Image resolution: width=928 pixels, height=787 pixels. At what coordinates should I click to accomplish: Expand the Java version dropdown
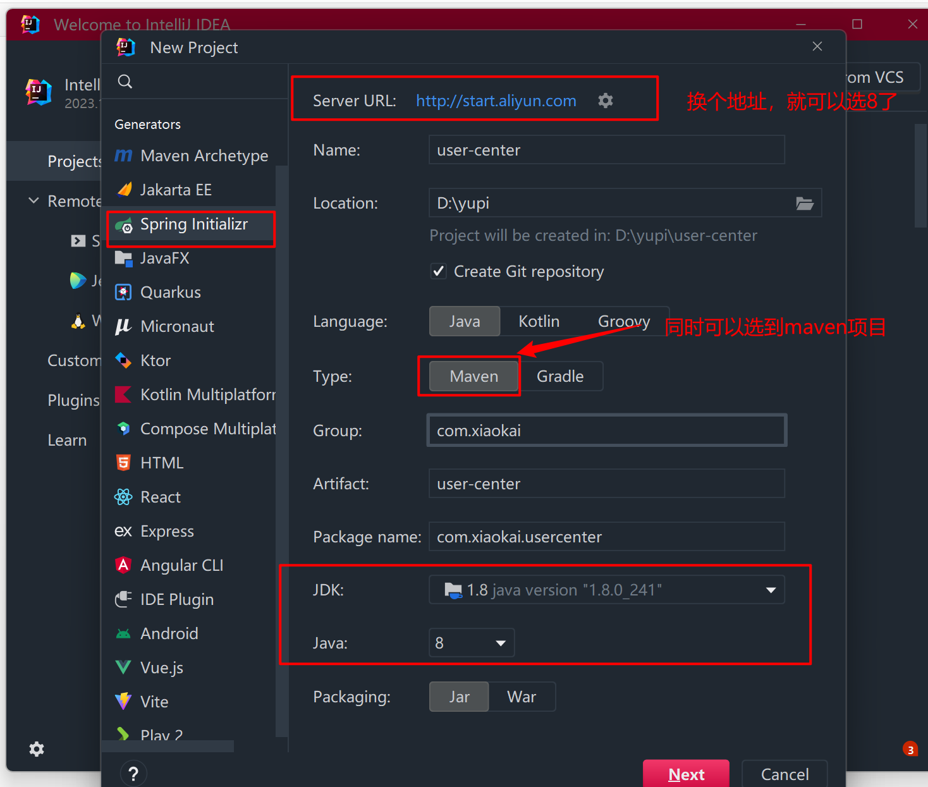point(500,644)
